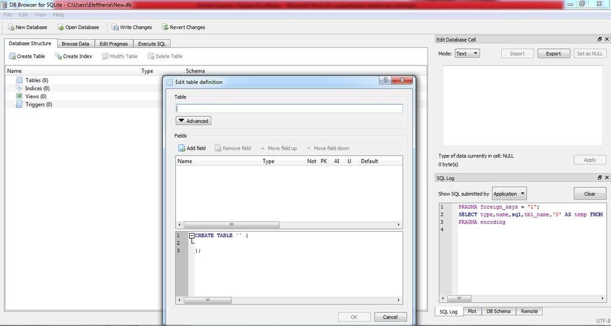Click the greyed Delete Table icon
Image resolution: width=611 pixels, height=326 pixels.
coord(151,57)
